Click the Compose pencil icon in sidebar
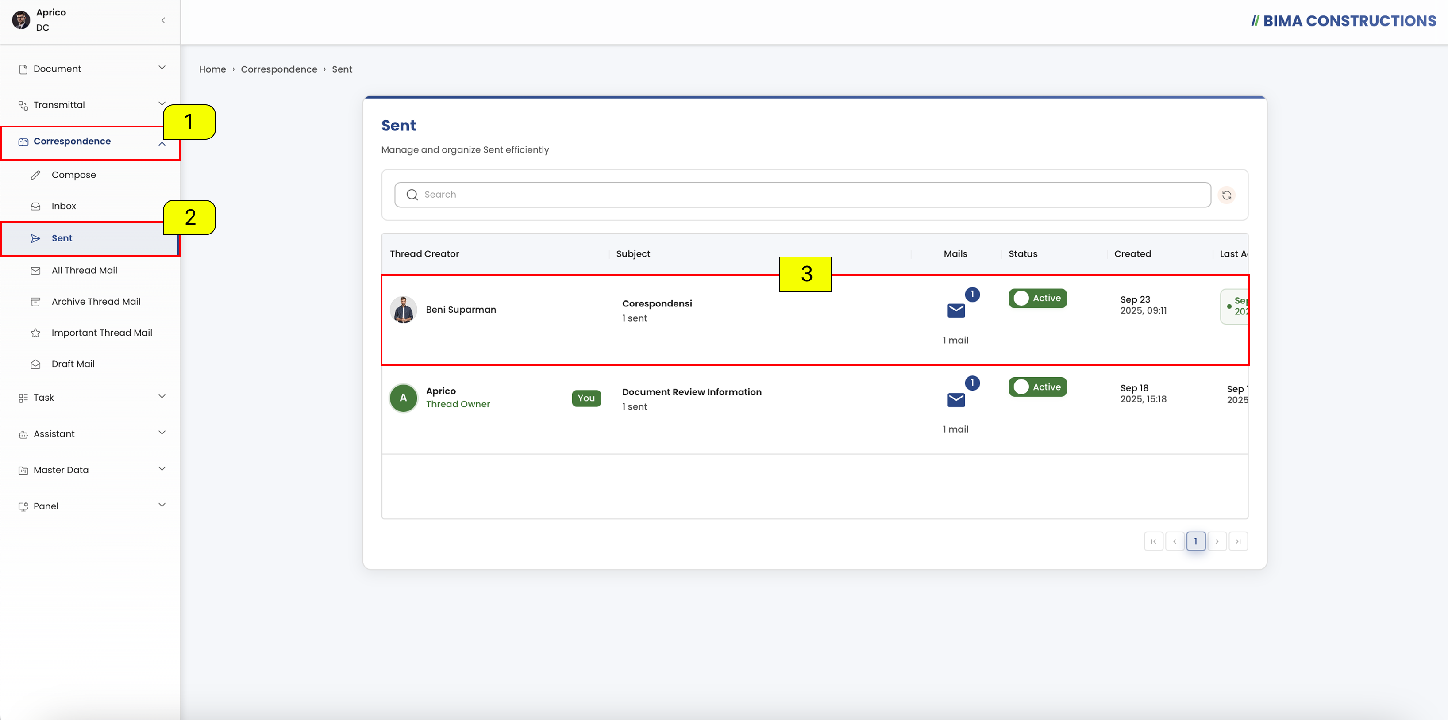The width and height of the screenshot is (1448, 720). point(35,175)
